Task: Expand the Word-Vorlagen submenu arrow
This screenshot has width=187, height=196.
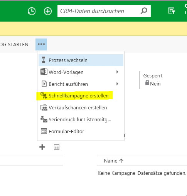Action: (117, 72)
